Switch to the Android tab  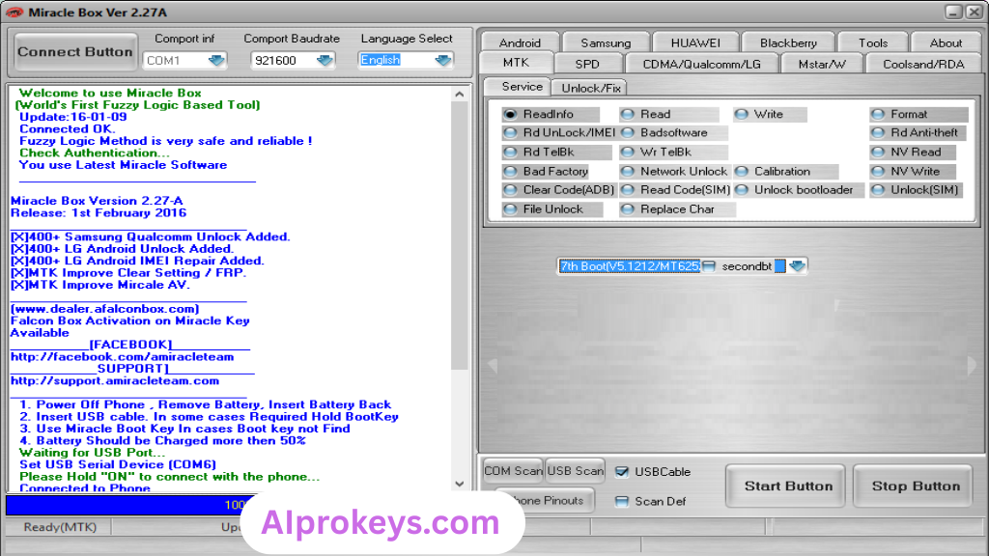pos(520,42)
